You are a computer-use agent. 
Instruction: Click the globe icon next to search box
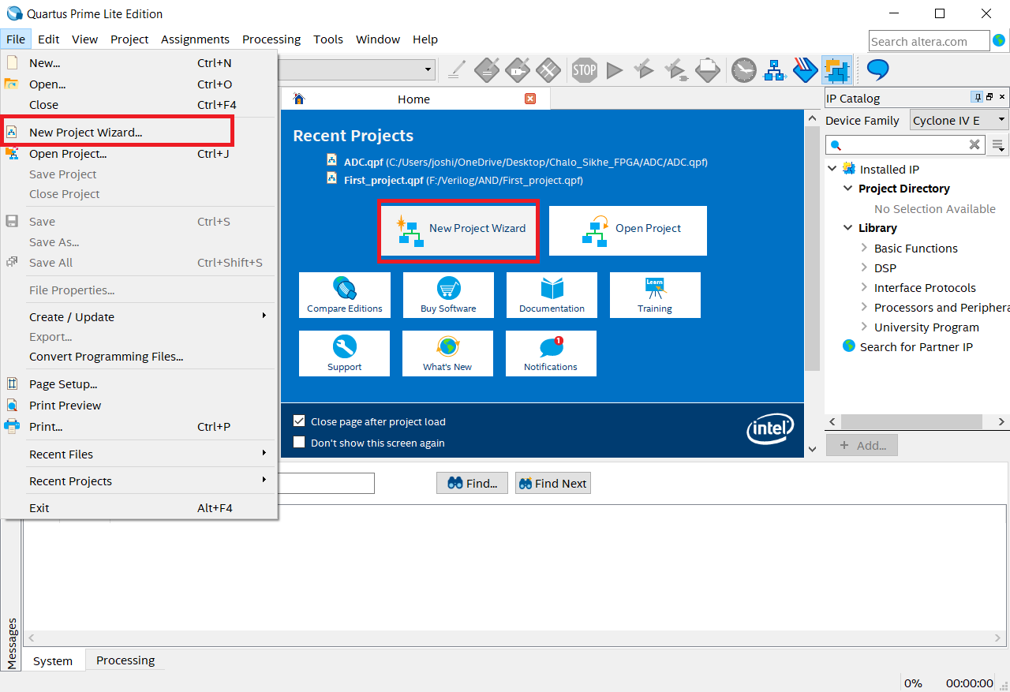click(x=999, y=40)
